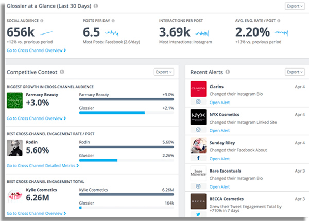Click BECCA Cosmetics alert name

click(x=227, y=199)
